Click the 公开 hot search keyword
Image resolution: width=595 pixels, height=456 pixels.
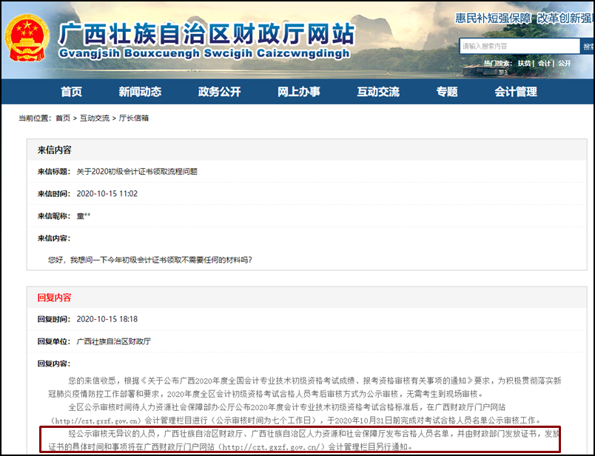point(564,63)
